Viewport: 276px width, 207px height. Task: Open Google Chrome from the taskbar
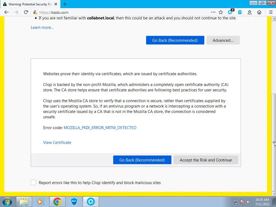coord(57,202)
